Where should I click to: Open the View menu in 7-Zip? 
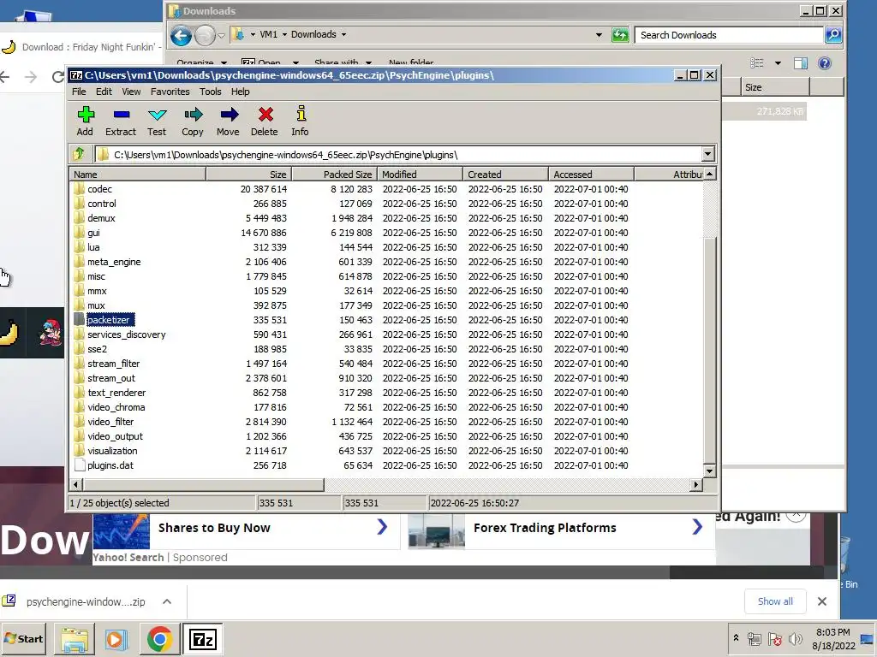[x=131, y=92]
